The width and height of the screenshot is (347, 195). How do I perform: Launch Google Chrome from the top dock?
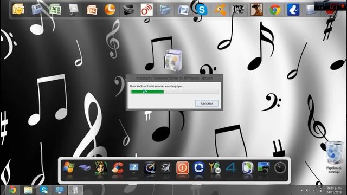pos(275,10)
